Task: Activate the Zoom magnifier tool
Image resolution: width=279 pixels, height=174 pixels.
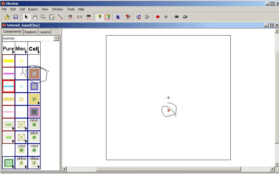Action: click(43, 17)
